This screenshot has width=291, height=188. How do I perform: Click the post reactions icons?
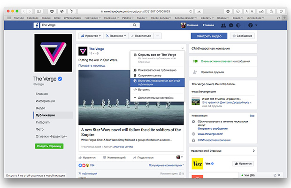tap(84, 165)
